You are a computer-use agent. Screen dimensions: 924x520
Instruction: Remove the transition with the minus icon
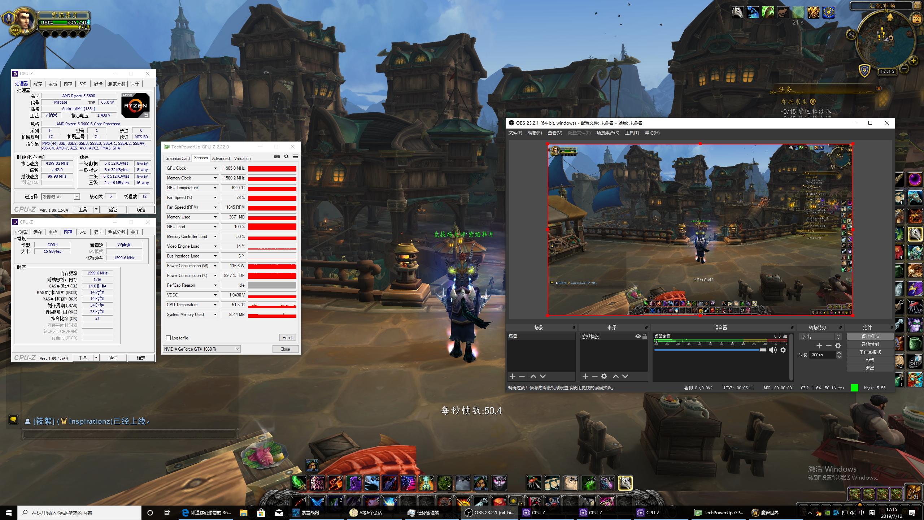coord(829,346)
